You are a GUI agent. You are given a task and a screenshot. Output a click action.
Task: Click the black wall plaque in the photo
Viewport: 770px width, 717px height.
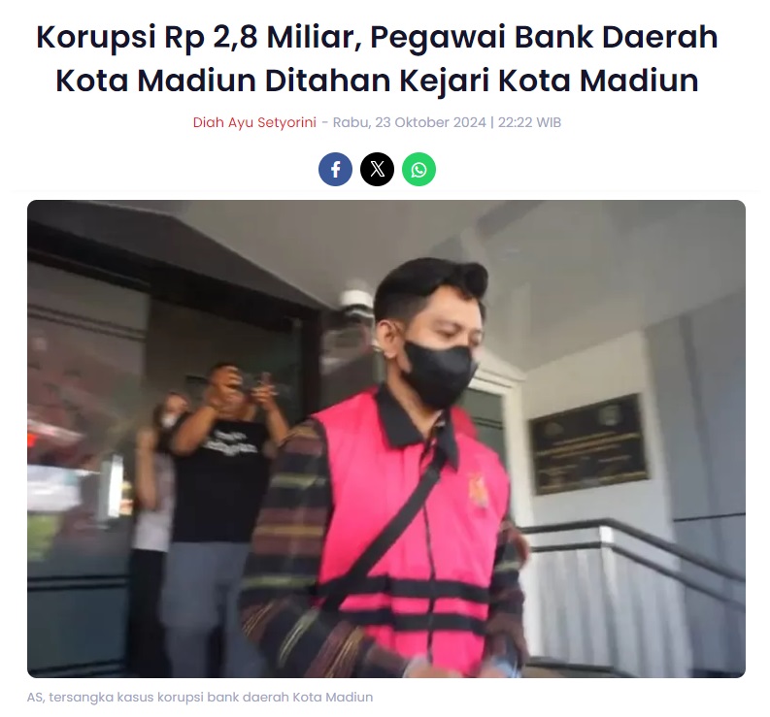588,443
